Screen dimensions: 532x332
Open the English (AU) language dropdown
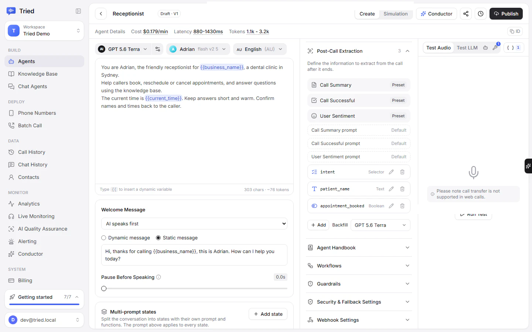260,49
